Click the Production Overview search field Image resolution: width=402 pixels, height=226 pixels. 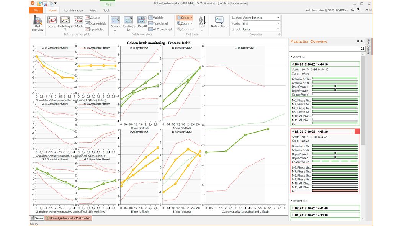click(324, 49)
